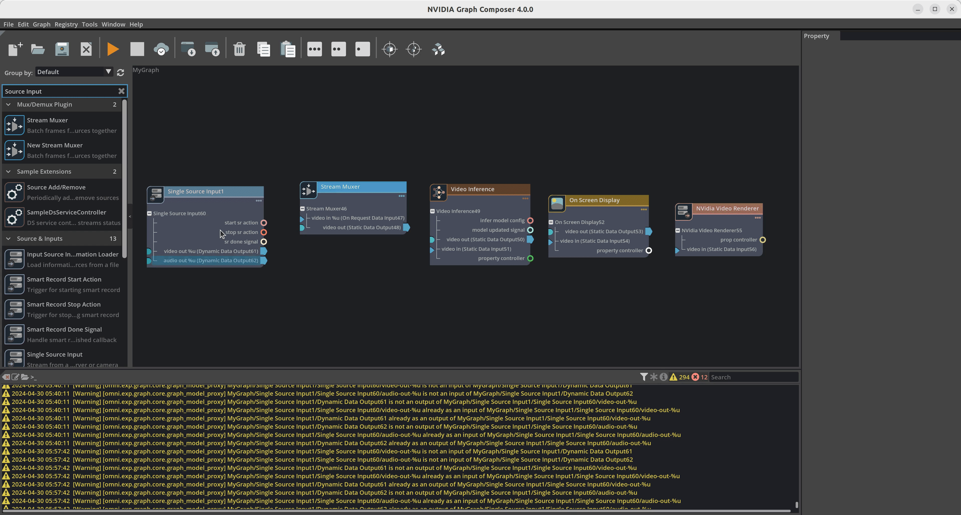Stop graph execution using the Stop icon

(x=137, y=49)
